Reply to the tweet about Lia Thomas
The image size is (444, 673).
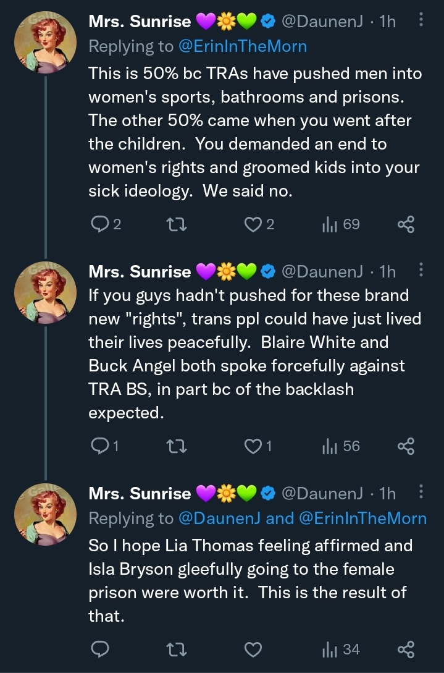99,649
